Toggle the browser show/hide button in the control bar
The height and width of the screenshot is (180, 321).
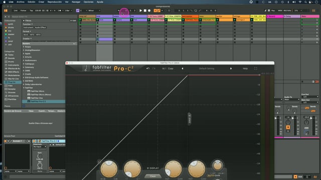click(x=6, y=10)
